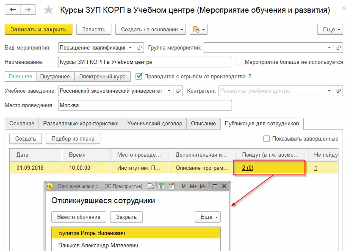Expand the Вид мероприятия dropdown arrow
Viewport: 346px width, 251px height.
(131, 48)
